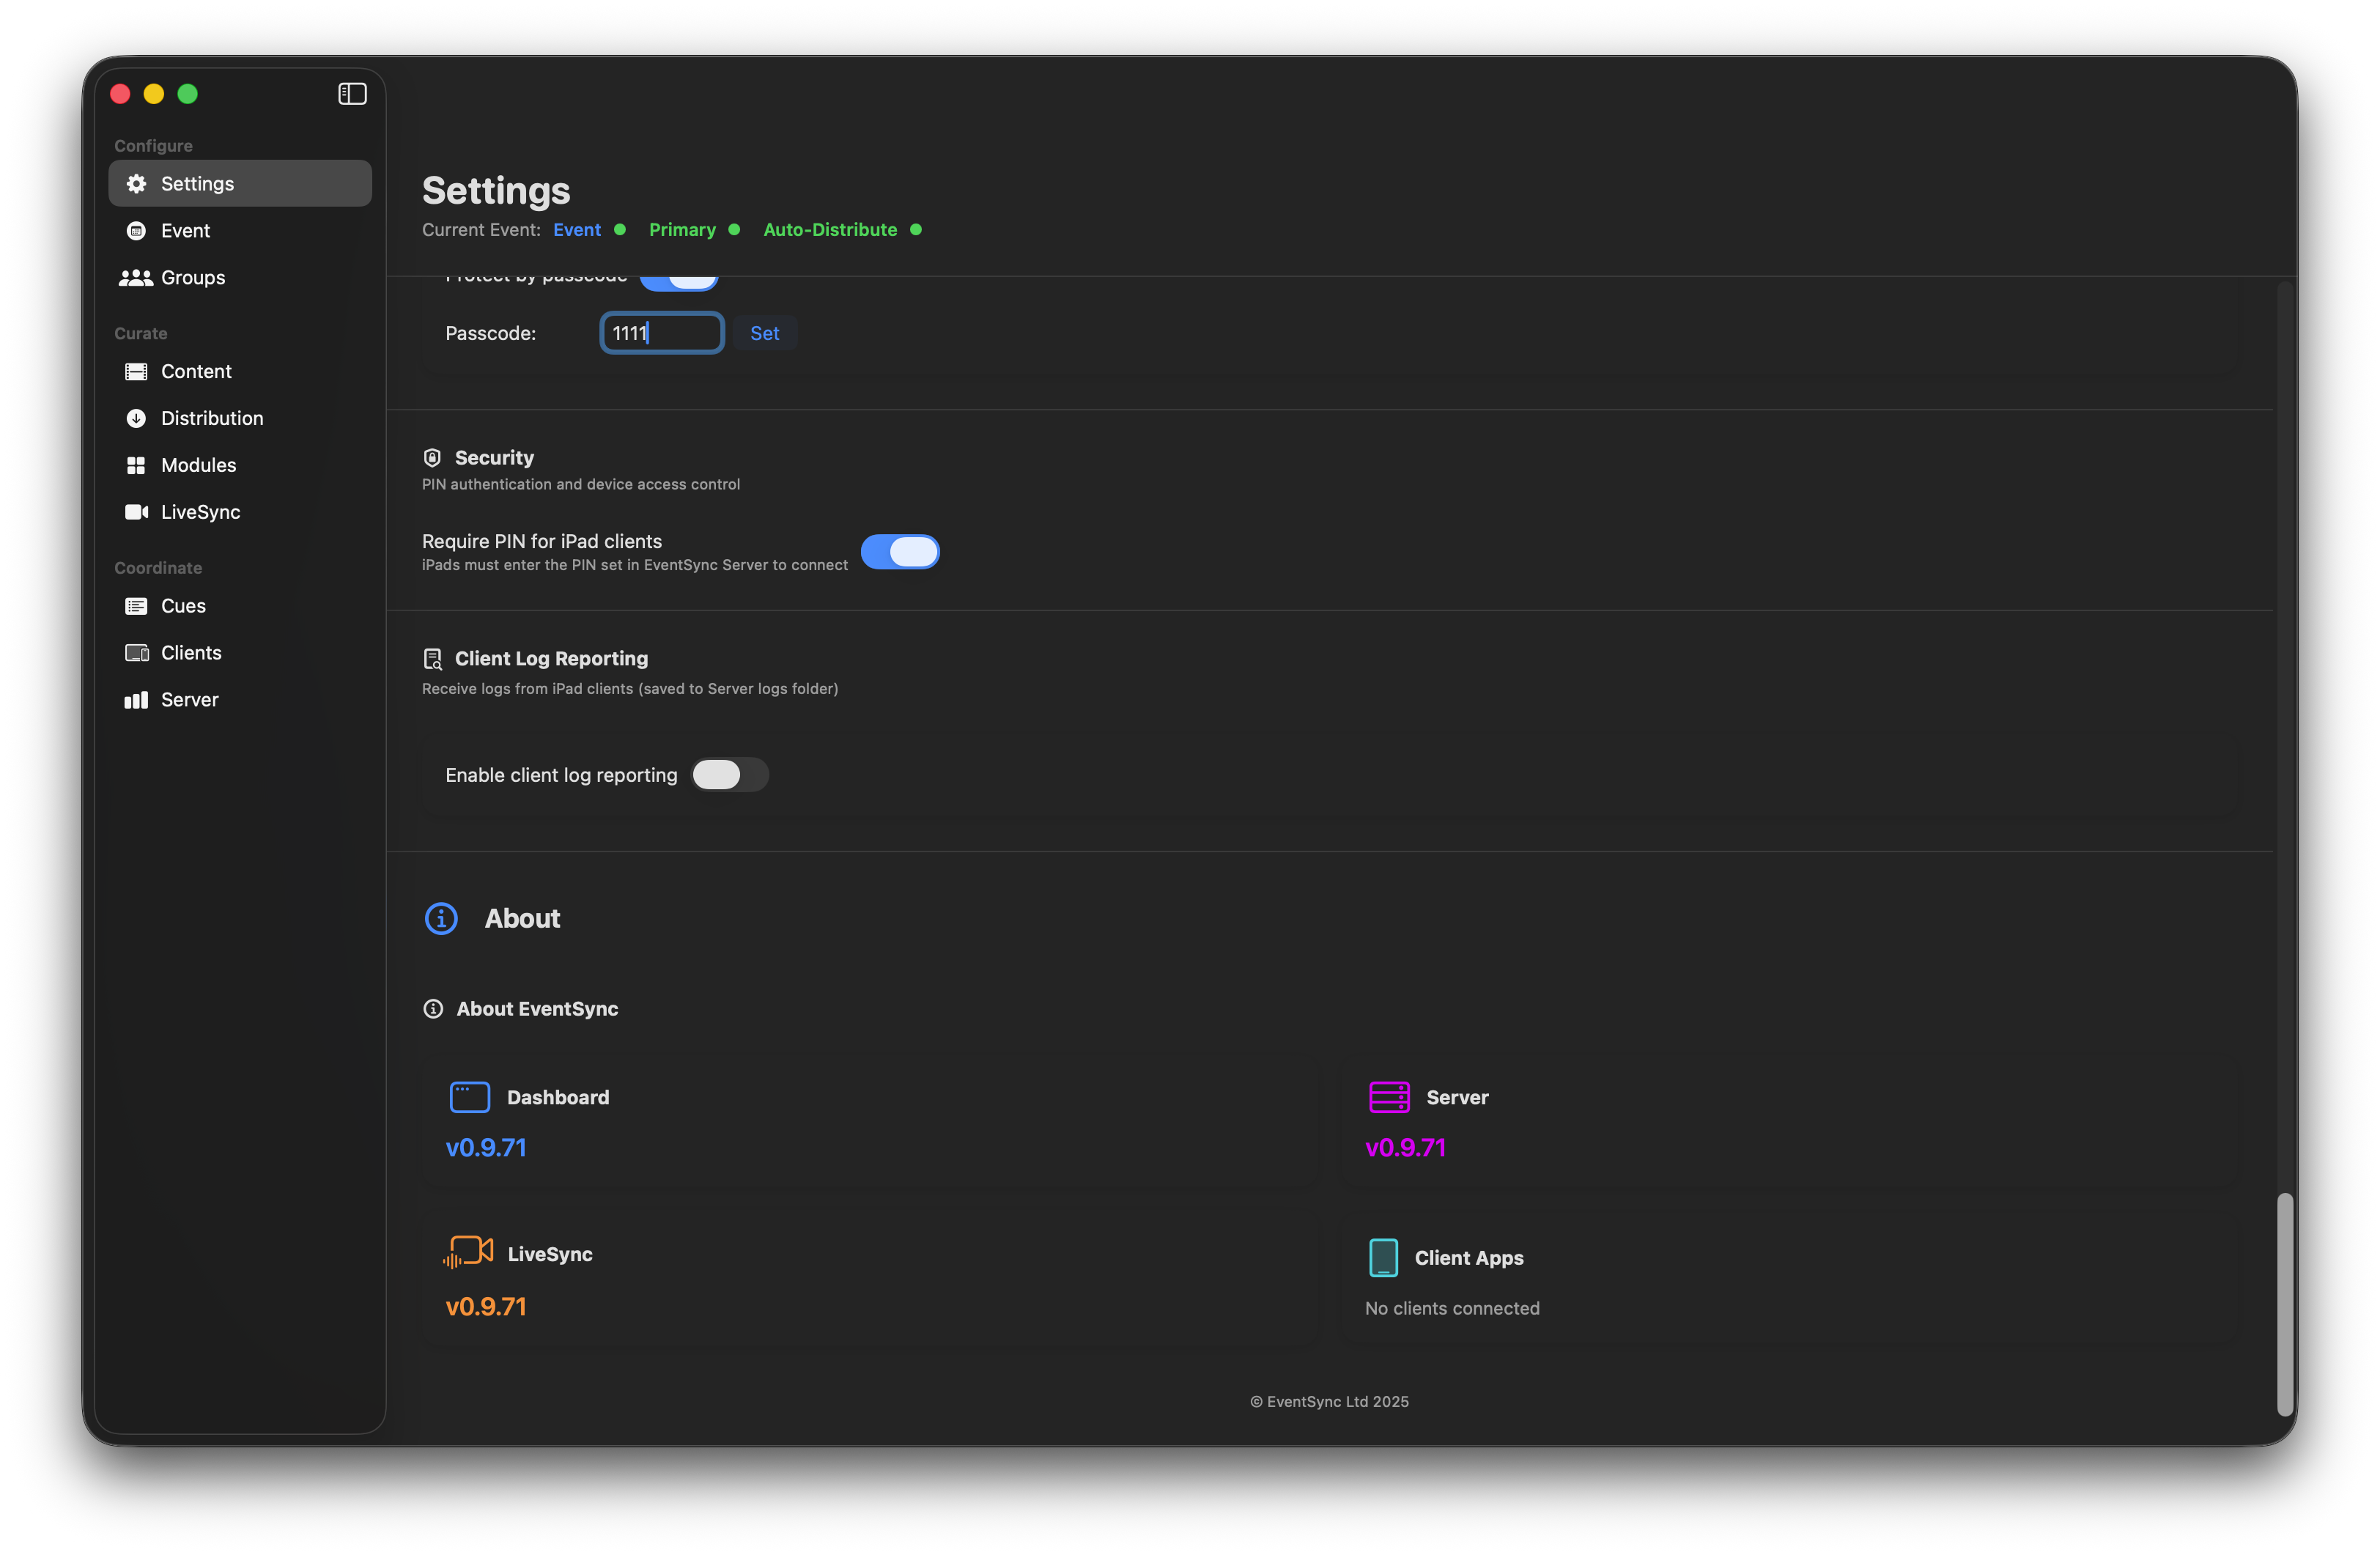The image size is (2380, 1555).
Task: Click the green dot next to Primary
Action: click(734, 230)
